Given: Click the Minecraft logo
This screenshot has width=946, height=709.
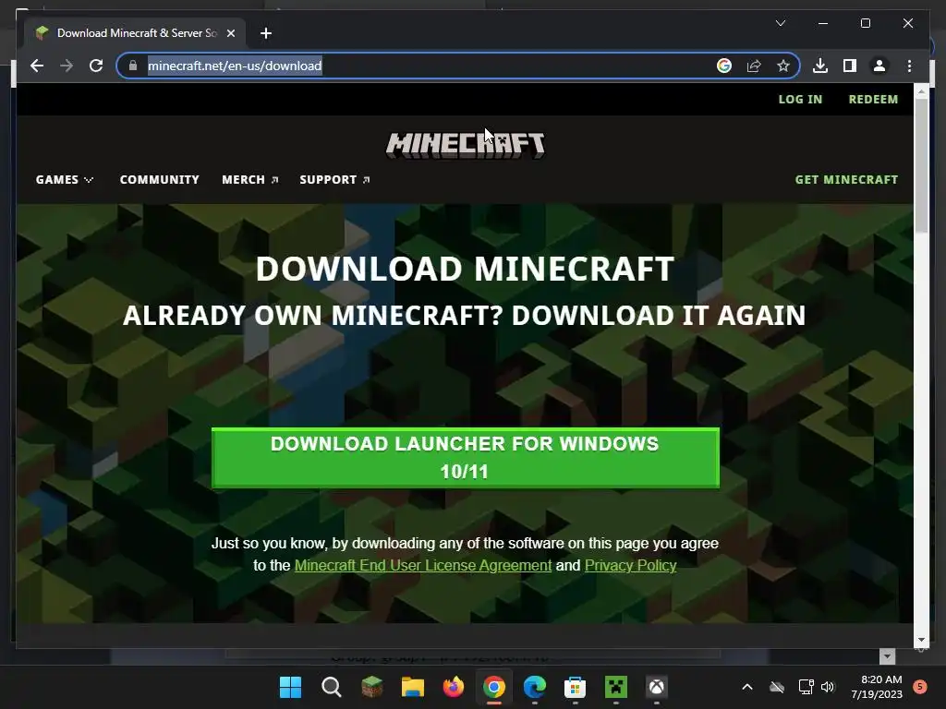Looking at the screenshot, I should pyautogui.click(x=466, y=145).
